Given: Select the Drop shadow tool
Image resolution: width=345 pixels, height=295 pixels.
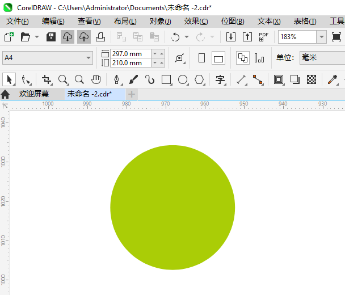Looking at the screenshot, I should tap(295, 79).
